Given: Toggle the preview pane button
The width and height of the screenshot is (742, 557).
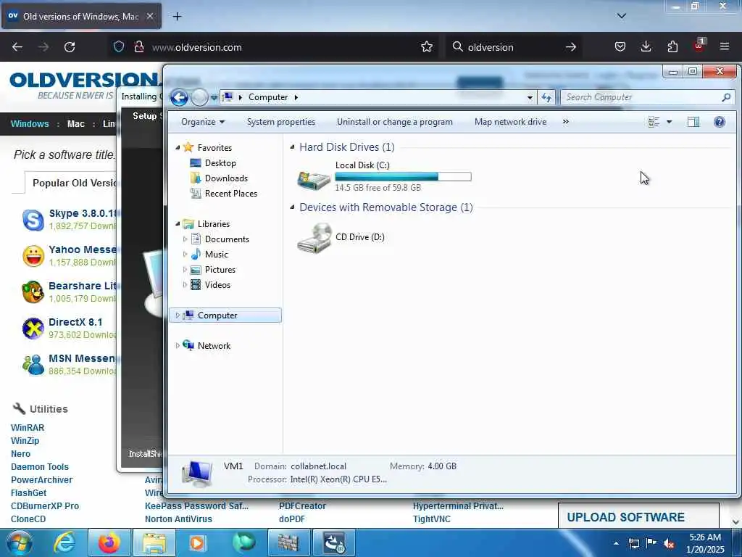Looking at the screenshot, I should point(693,122).
